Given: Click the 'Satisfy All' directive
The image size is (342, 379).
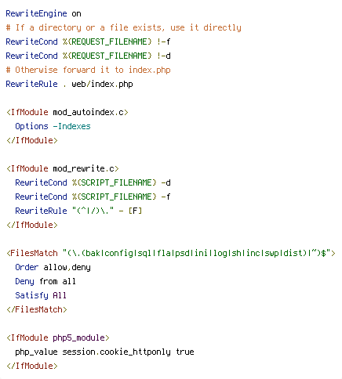Looking at the screenshot, I should point(41,295).
